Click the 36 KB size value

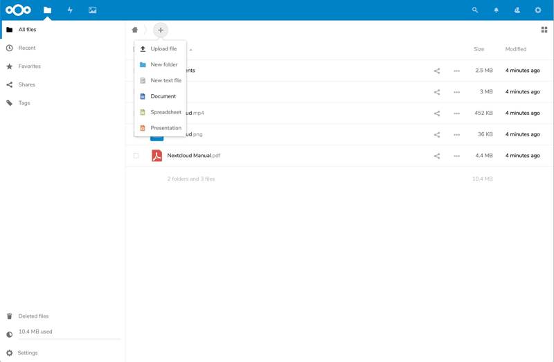point(485,134)
